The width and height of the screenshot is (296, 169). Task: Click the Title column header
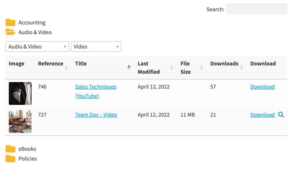pyautogui.click(x=81, y=64)
